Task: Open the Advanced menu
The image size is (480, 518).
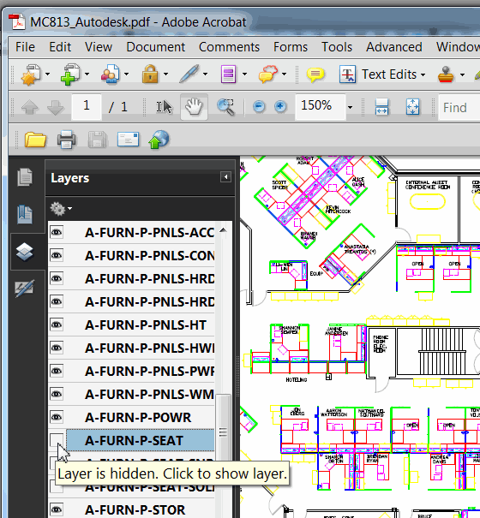Action: pyautogui.click(x=394, y=47)
